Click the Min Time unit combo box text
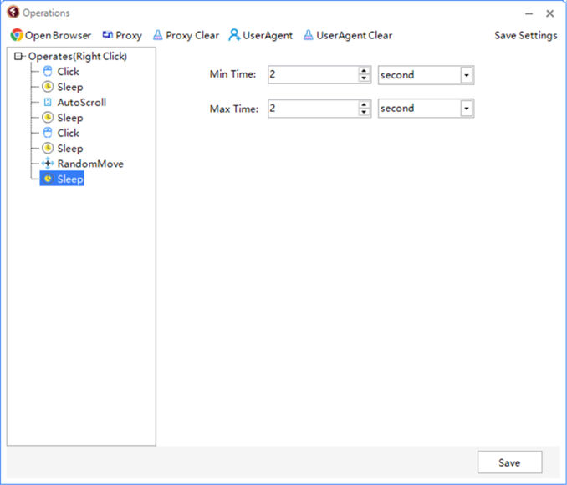Screen dimensions: 567x485 click(397, 75)
